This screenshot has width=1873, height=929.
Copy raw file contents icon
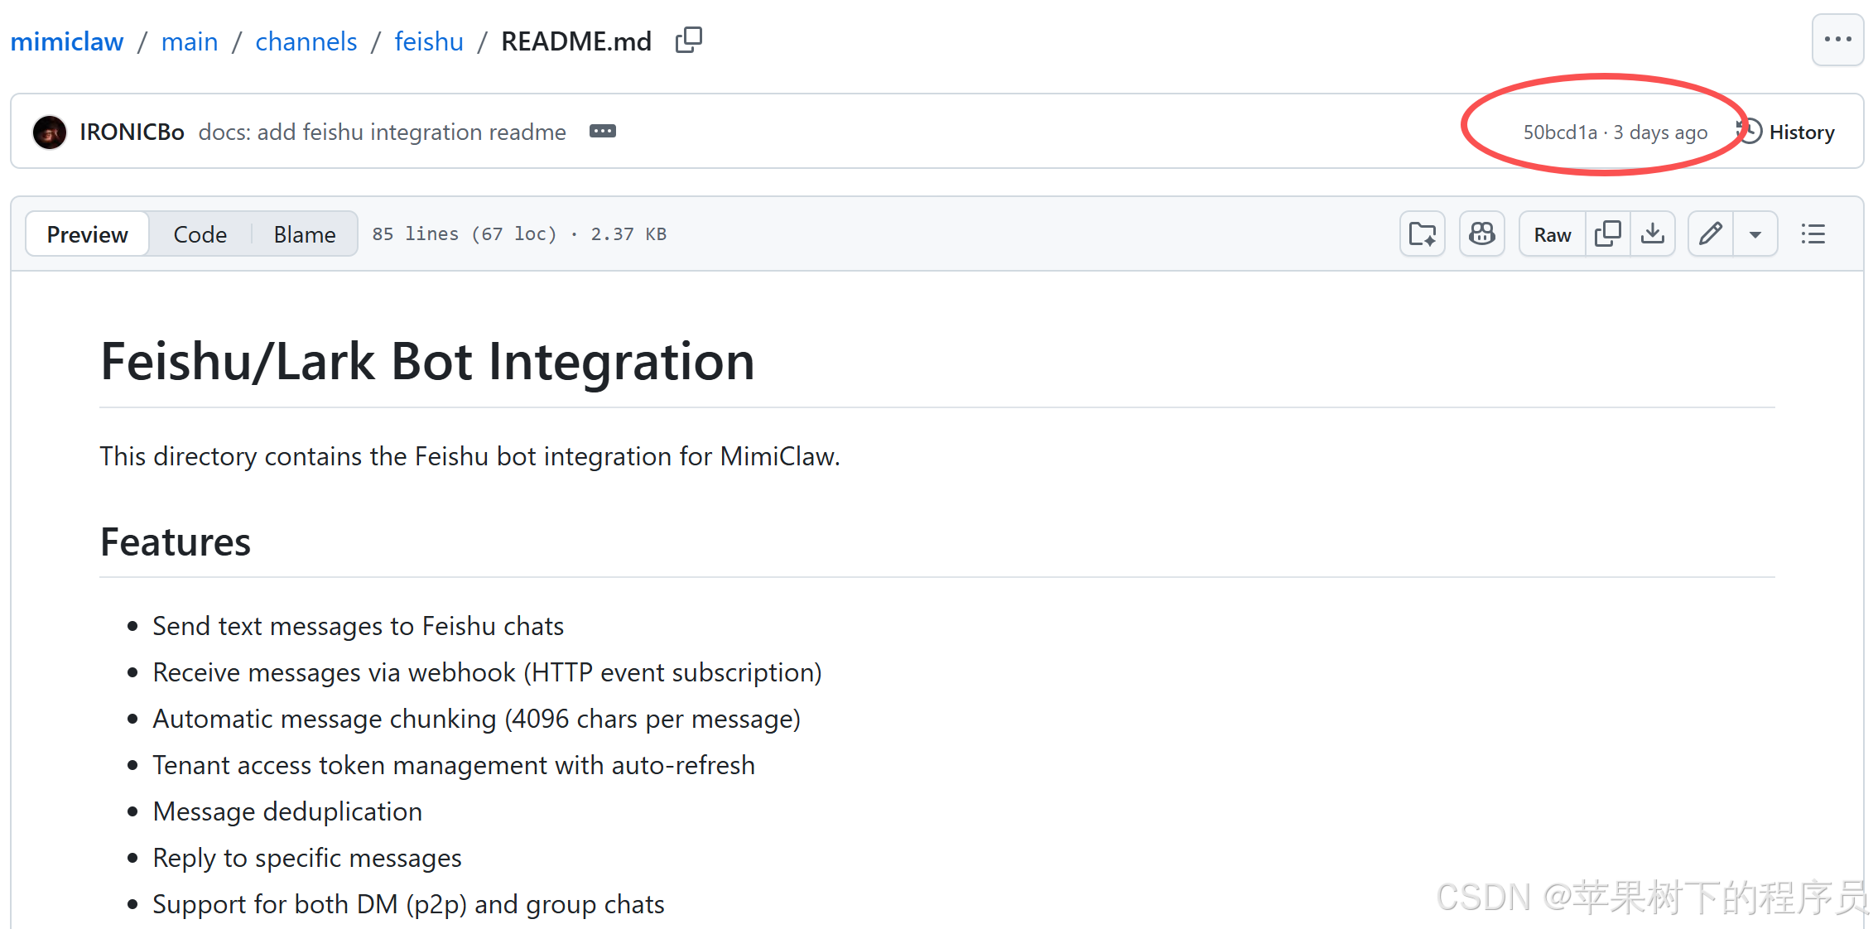click(x=1607, y=234)
